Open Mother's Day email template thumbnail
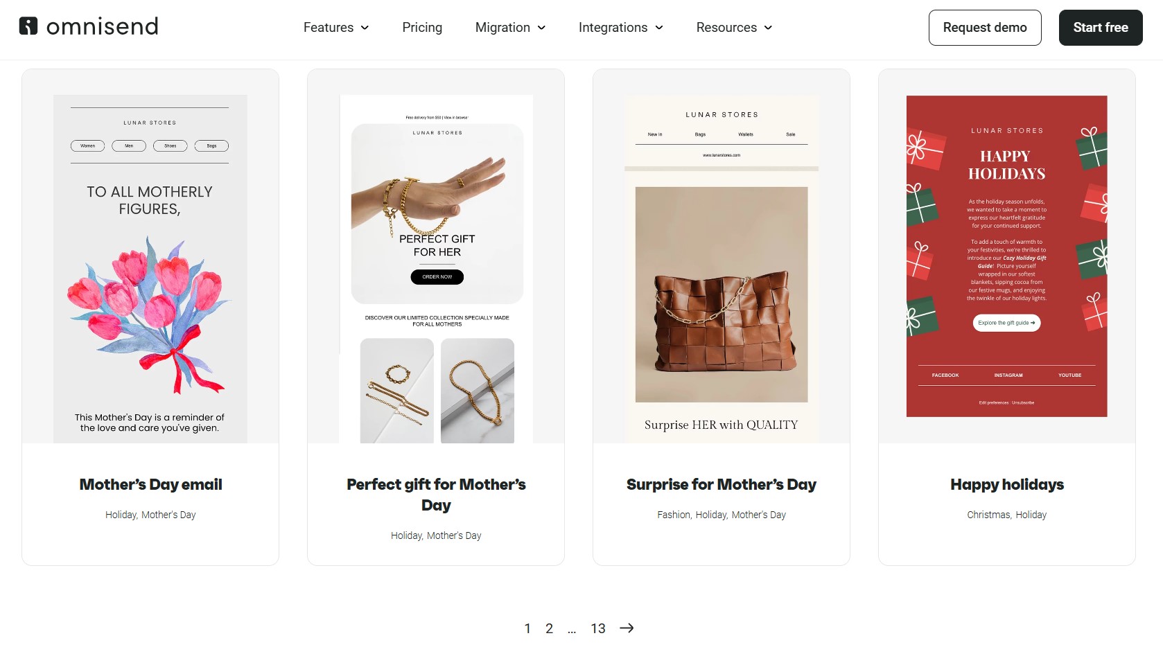1163x647 pixels. [x=150, y=269]
